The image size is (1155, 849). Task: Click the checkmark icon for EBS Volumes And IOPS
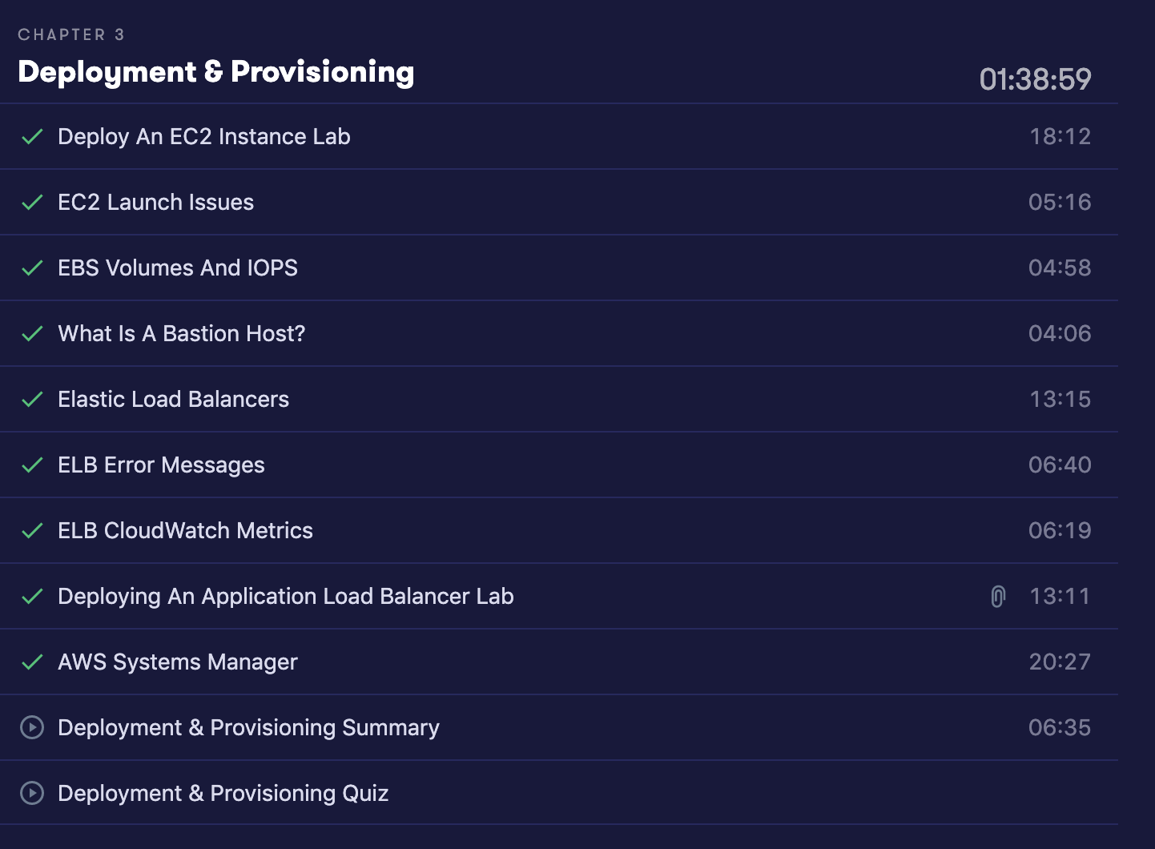tap(32, 268)
